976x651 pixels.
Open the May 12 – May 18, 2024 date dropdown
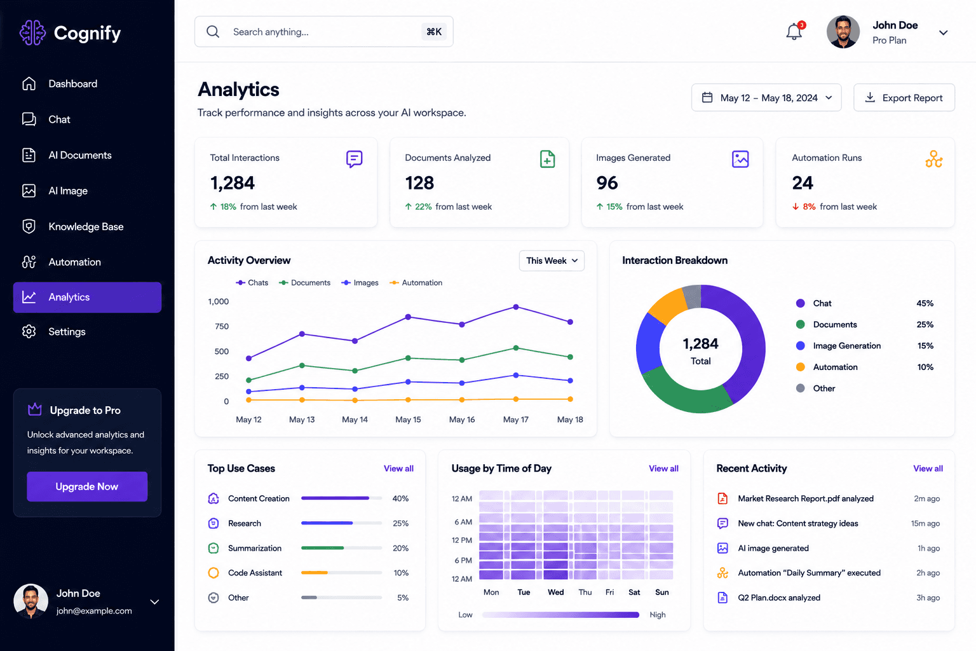(x=766, y=97)
